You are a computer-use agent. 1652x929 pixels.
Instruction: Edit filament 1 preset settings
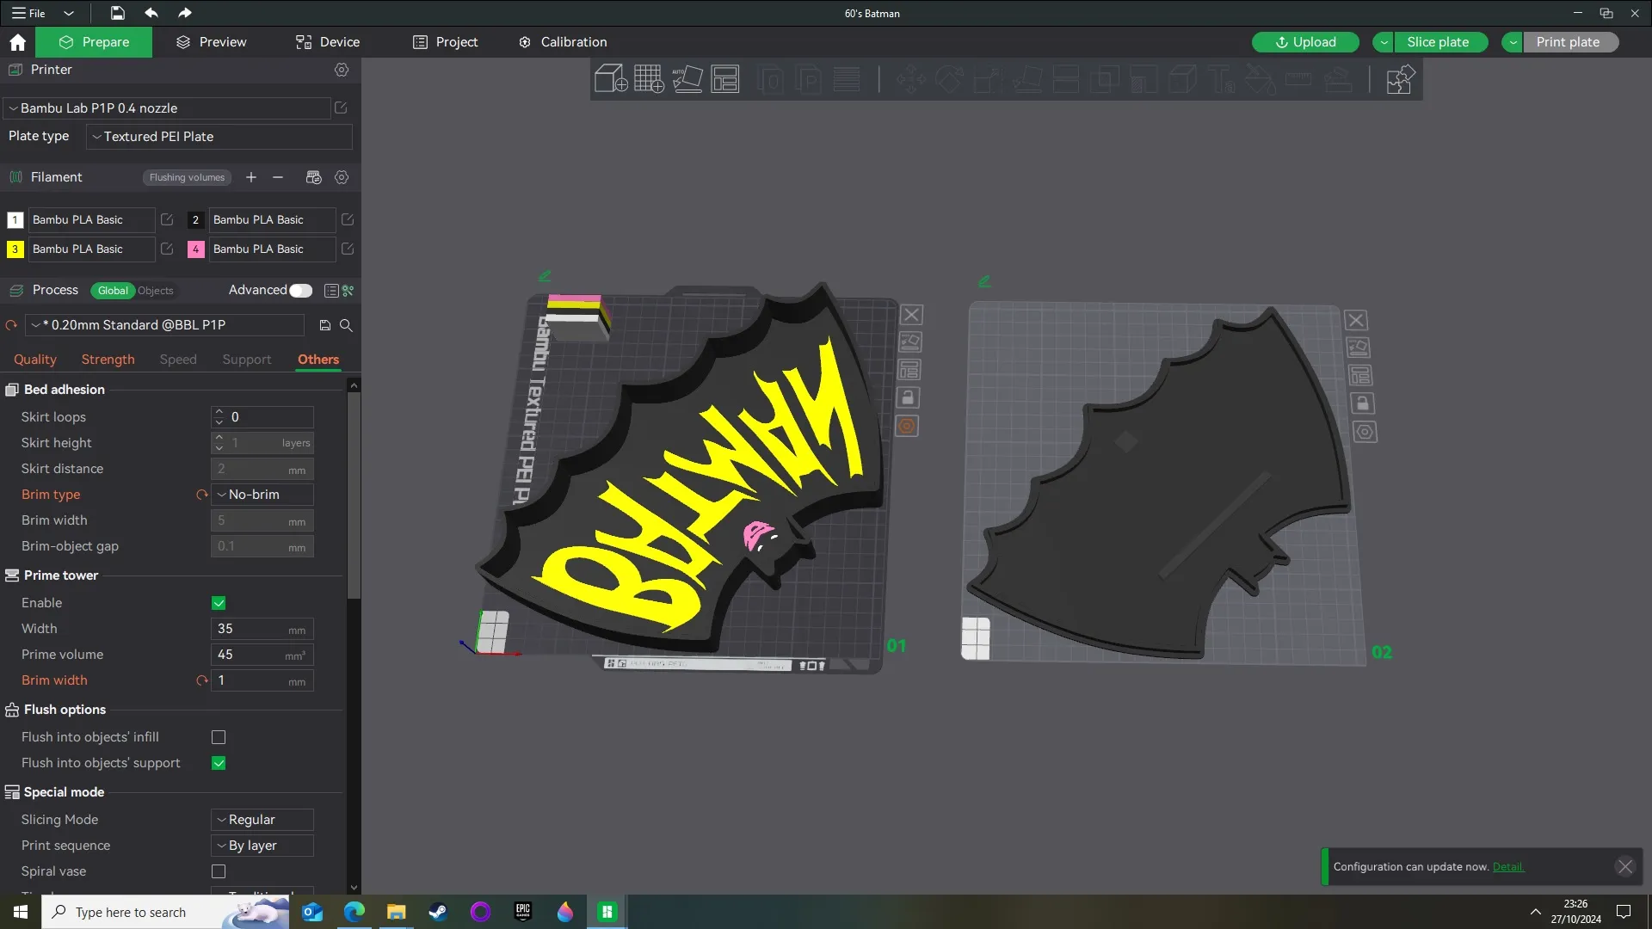click(167, 220)
